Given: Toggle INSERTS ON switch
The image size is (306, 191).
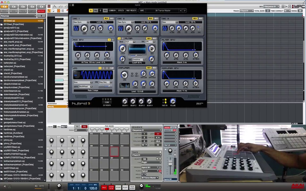Looking at the screenshot, I should pyautogui.click(x=174, y=130).
